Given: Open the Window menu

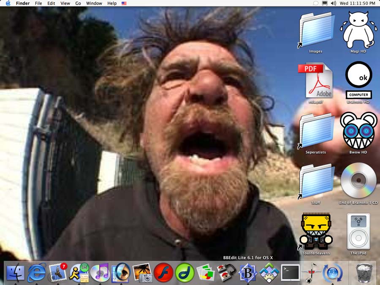Looking at the screenshot, I should click(94, 3).
